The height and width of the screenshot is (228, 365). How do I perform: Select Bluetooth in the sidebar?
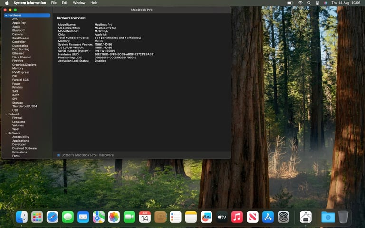click(x=19, y=30)
